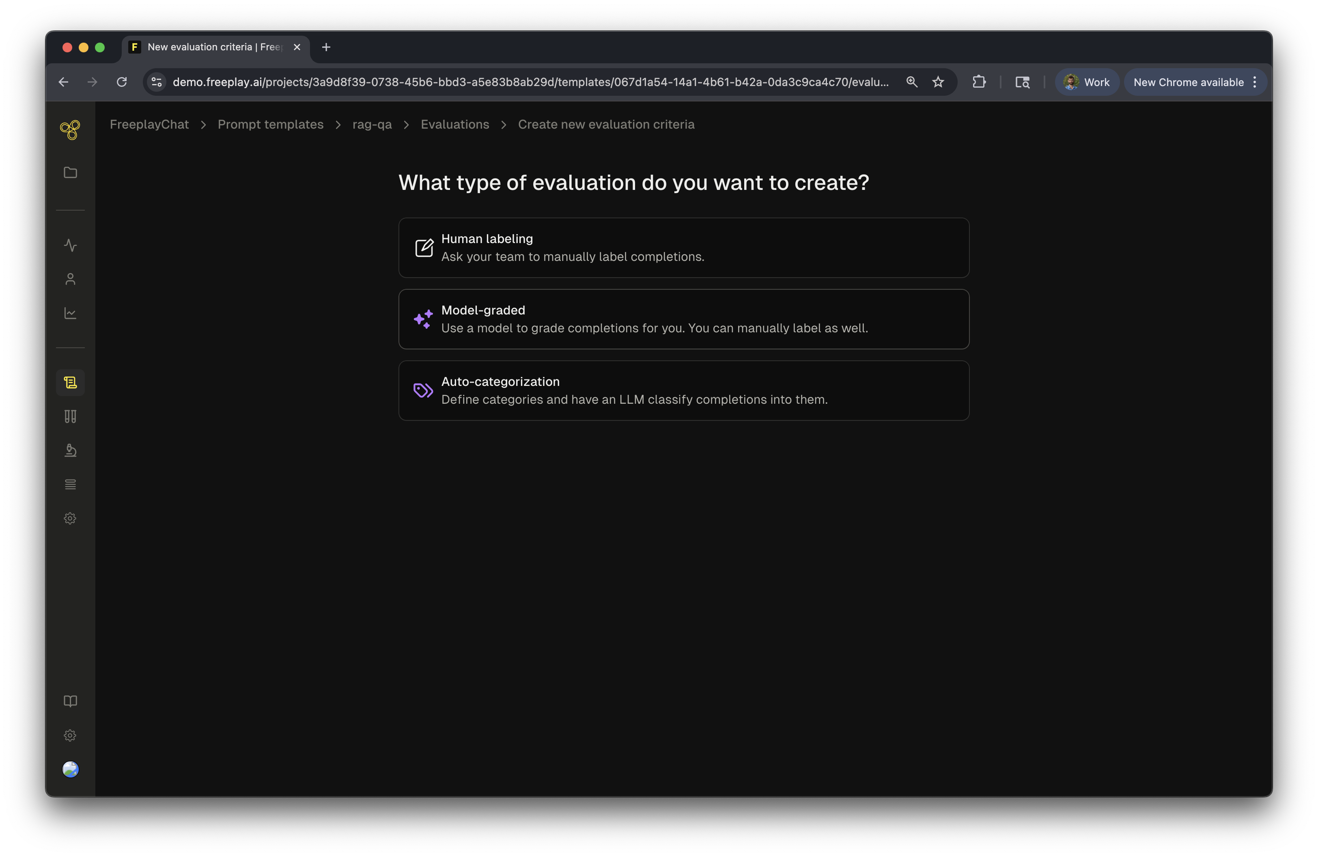
Task: Click the user avatar at sidebar bottom
Action: [x=70, y=769]
